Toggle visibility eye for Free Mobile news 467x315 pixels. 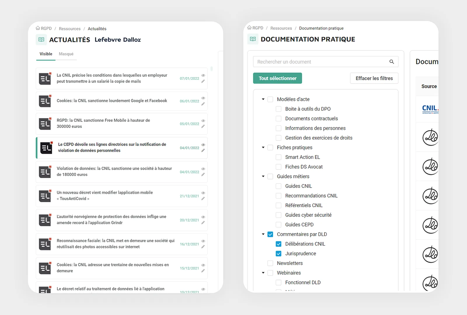click(203, 121)
